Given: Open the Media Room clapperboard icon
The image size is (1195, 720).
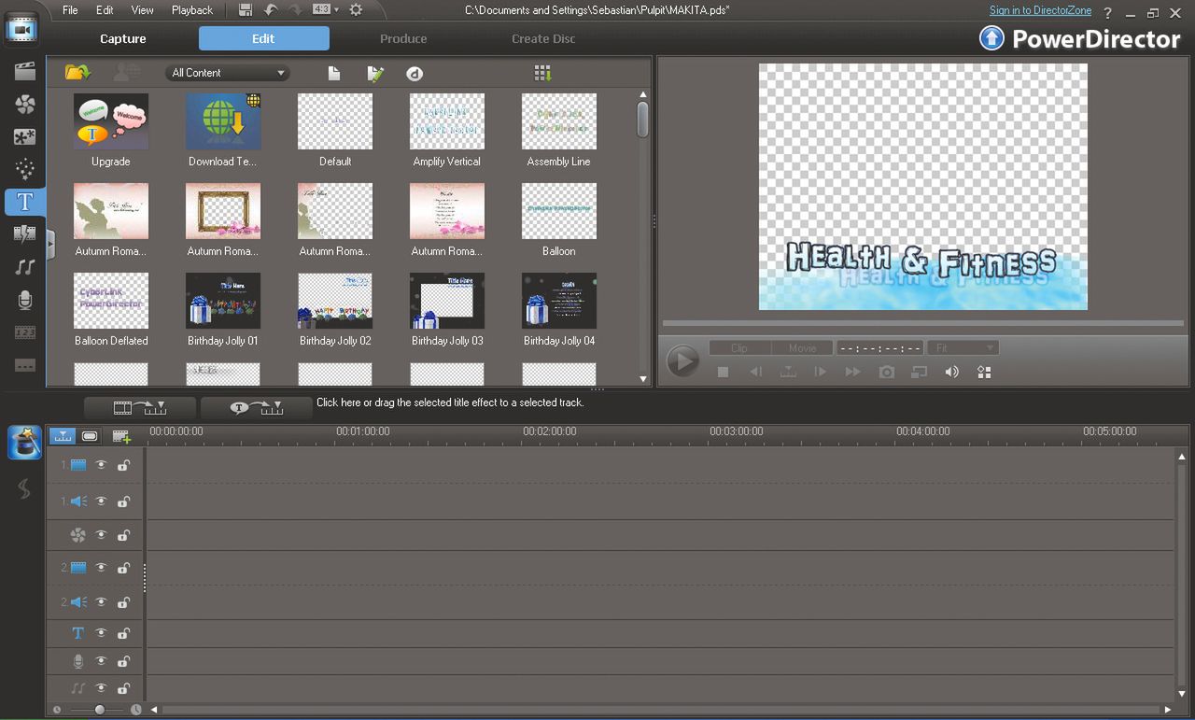Looking at the screenshot, I should point(25,71).
